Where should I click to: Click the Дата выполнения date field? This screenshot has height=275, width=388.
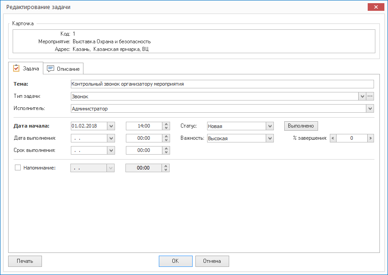pos(89,138)
